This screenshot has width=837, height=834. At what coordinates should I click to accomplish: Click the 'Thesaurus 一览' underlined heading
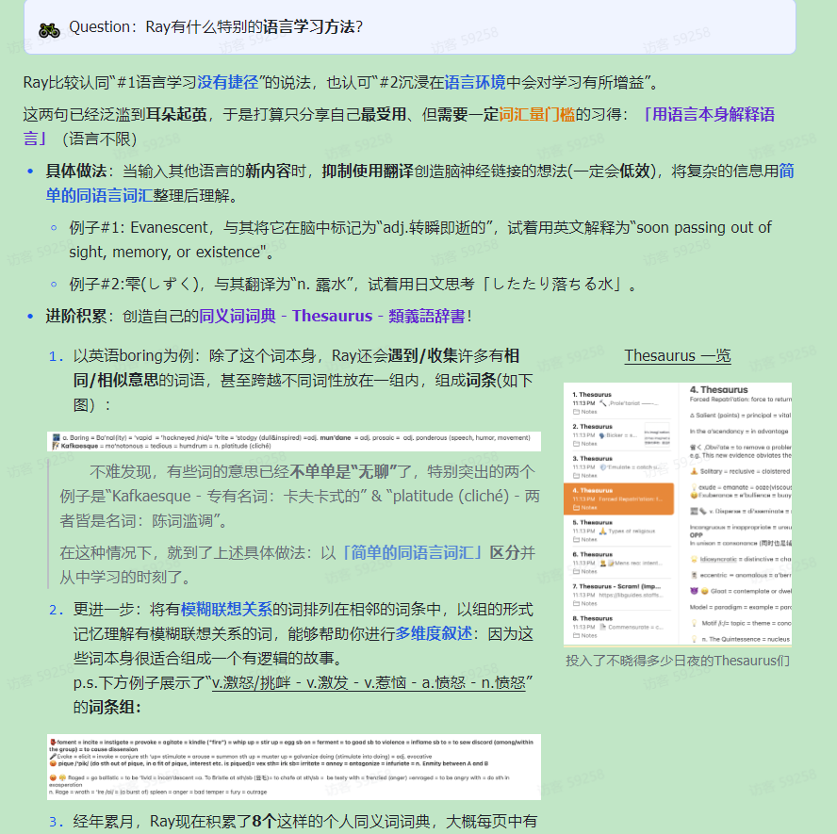coord(677,355)
